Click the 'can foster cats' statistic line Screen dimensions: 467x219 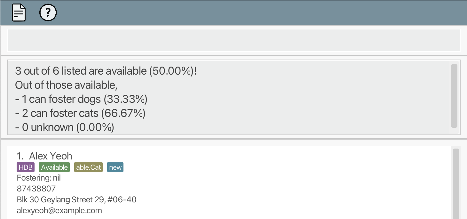click(80, 113)
